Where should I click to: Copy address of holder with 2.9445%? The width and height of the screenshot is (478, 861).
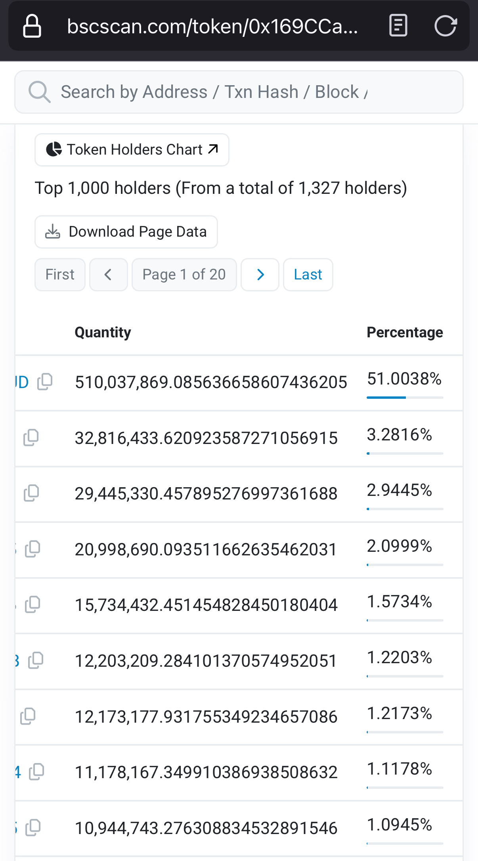click(31, 493)
